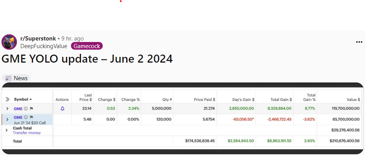
Task: Sort by Total Gain % column header
Action: pos(309,97)
